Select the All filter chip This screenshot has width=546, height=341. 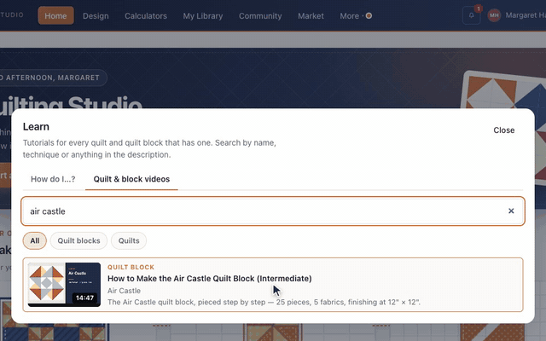click(x=35, y=240)
